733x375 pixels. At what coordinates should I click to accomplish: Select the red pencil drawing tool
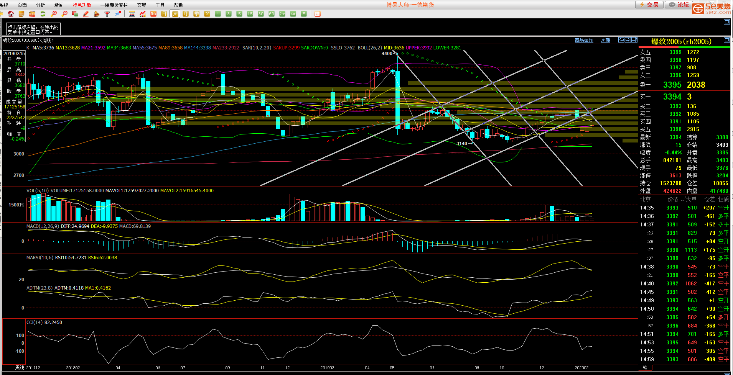86,14
